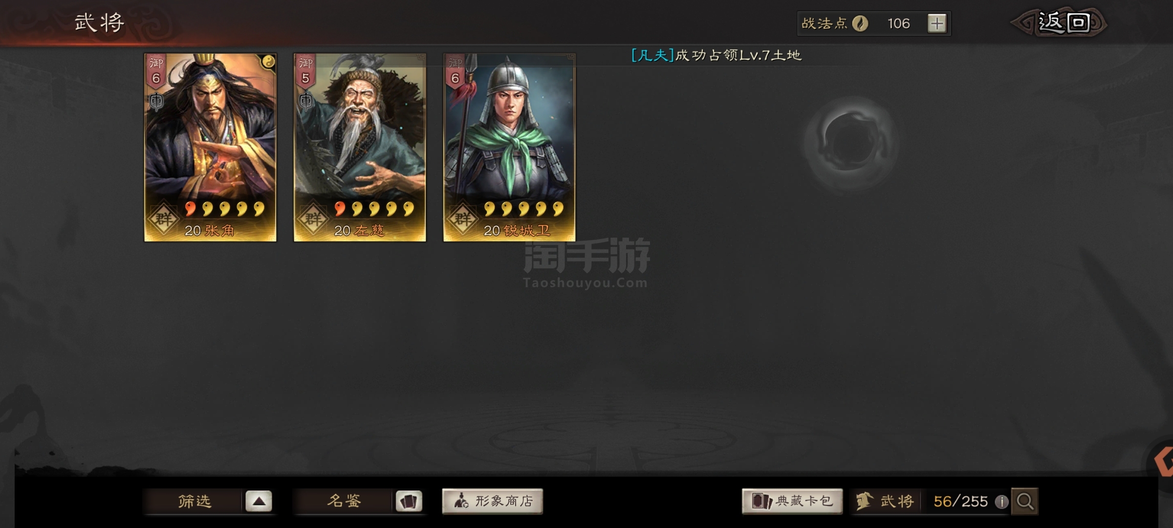Click the 战法点 flame coin icon
Screen dimensions: 1173x528
860,23
